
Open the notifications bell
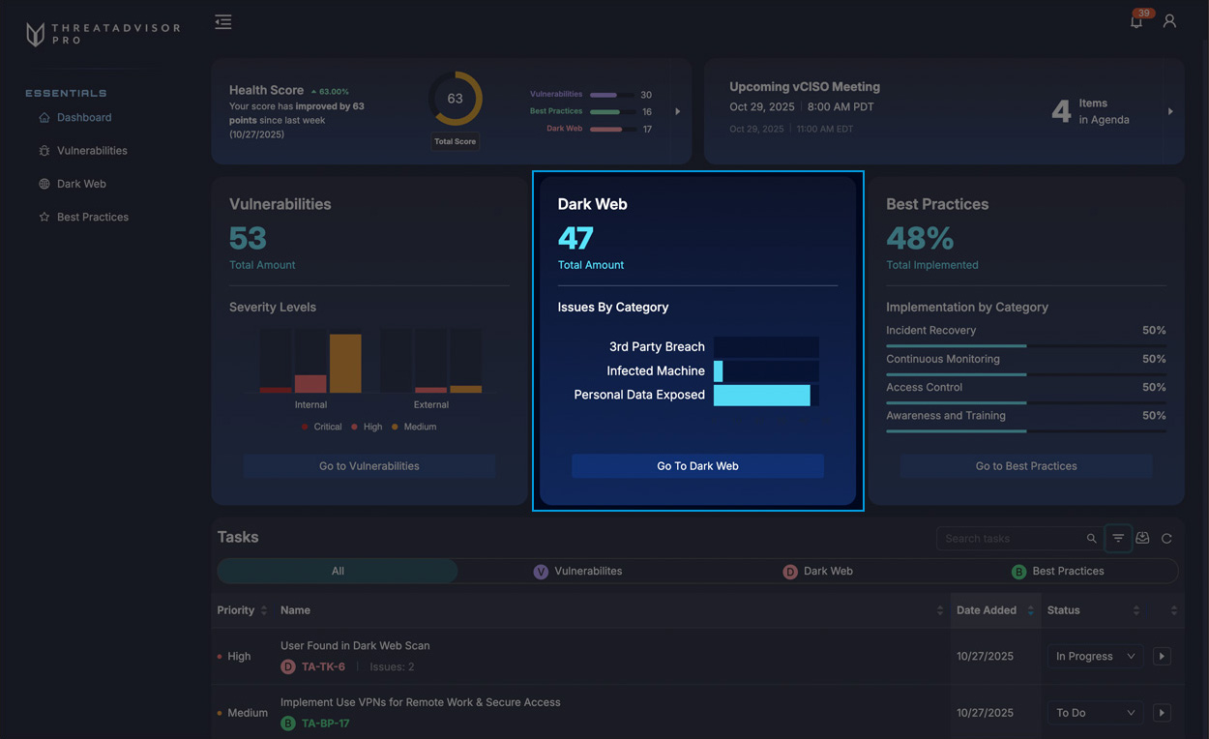1136,21
